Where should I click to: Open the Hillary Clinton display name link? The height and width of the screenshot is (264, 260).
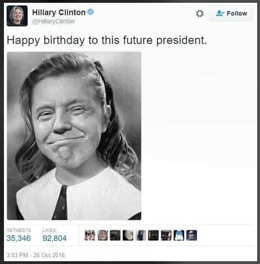(59, 12)
